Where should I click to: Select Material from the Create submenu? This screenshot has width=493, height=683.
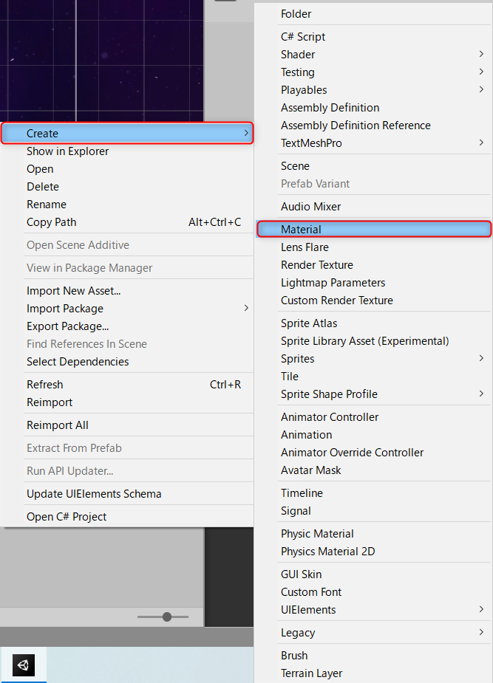tap(374, 229)
